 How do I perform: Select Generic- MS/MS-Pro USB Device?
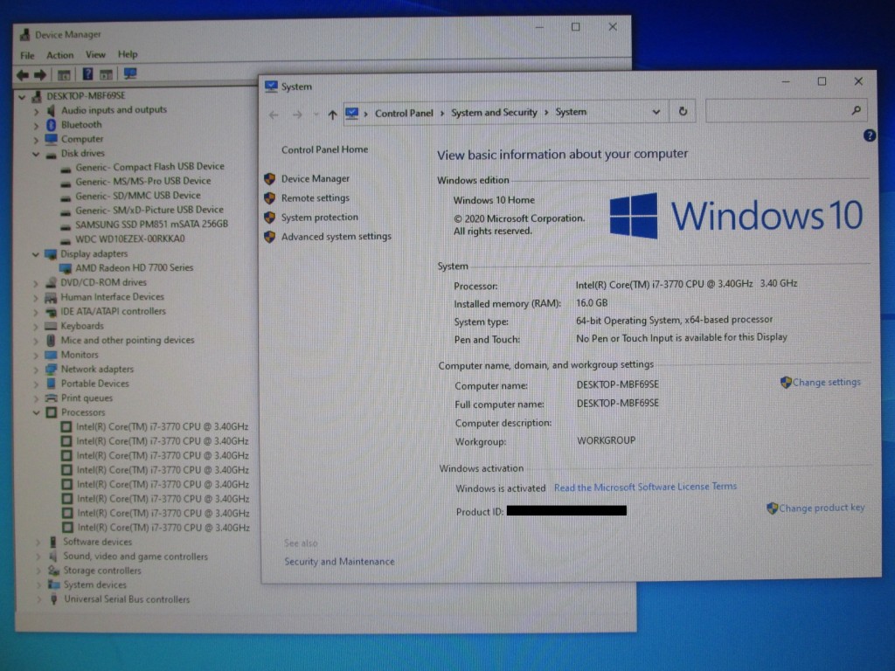coord(142,181)
